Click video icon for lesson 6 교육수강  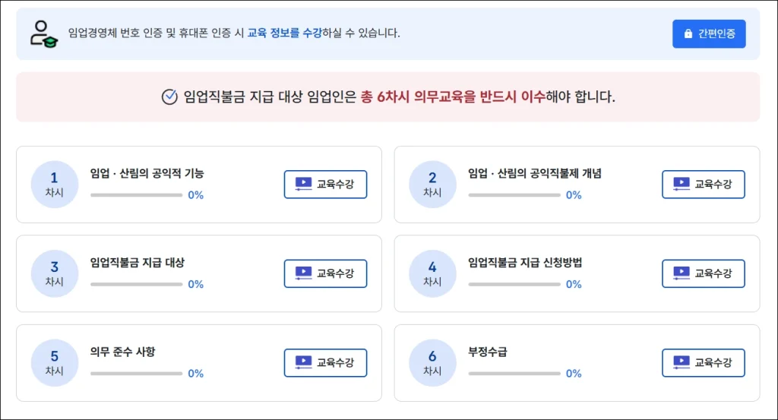click(x=681, y=362)
